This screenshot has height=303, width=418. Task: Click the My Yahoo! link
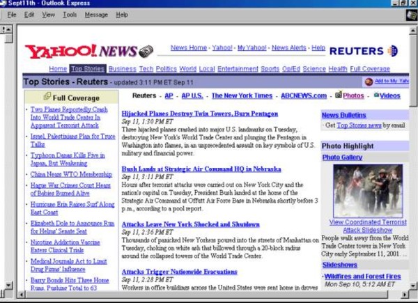(x=252, y=47)
